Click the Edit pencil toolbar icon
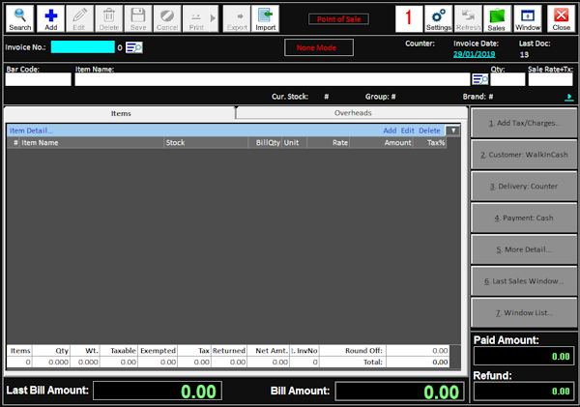The width and height of the screenshot is (580, 407). (79, 19)
